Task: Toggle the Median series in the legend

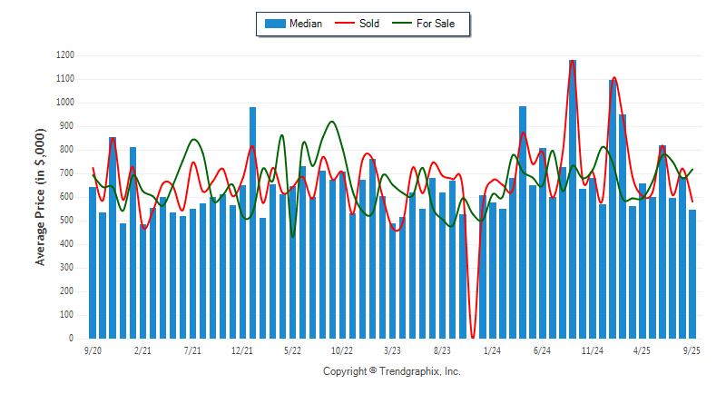Action: tap(305, 24)
